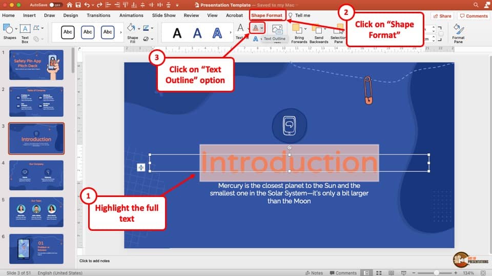Viewport: 492px width, 276px height.
Task: Open the Shape Effects dropdown arrow
Action: click(152, 40)
